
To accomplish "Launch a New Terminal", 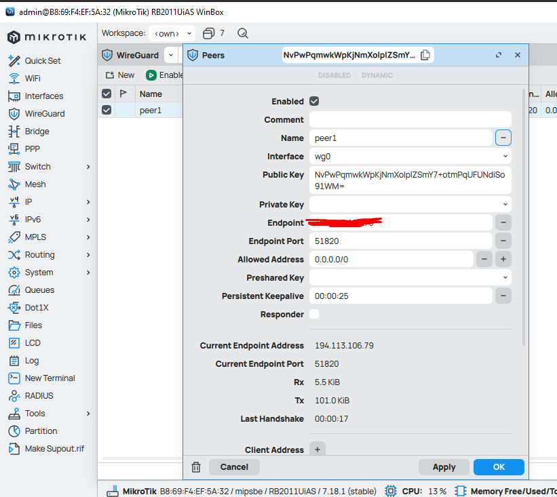I will tap(41, 378).
